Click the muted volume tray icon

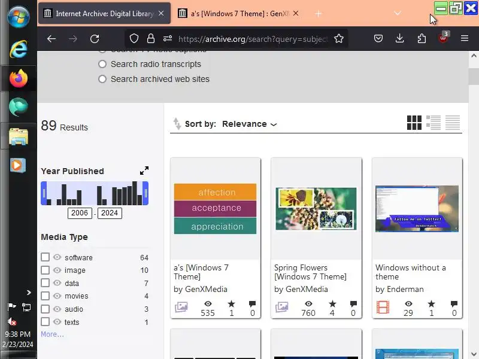(11, 321)
